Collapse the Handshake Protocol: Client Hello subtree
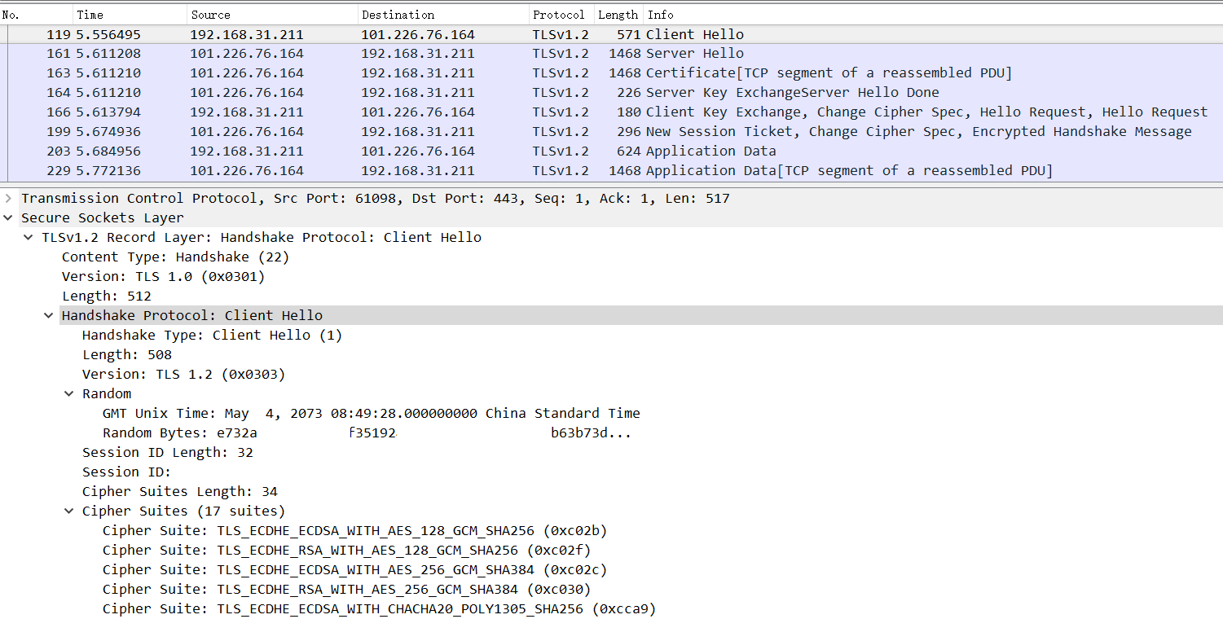The image size is (1223, 619). click(x=48, y=315)
